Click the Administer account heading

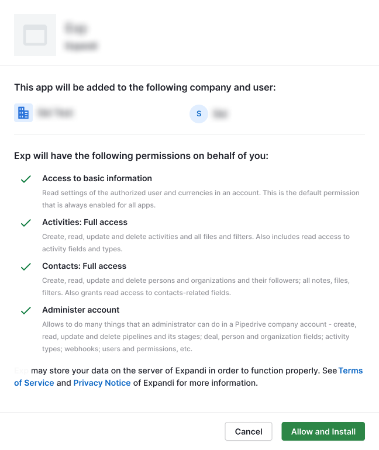(81, 310)
